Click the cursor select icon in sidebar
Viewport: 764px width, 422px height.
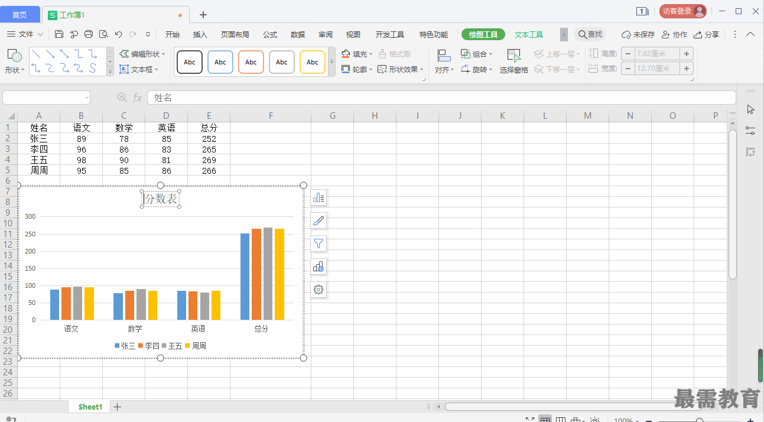coord(750,109)
